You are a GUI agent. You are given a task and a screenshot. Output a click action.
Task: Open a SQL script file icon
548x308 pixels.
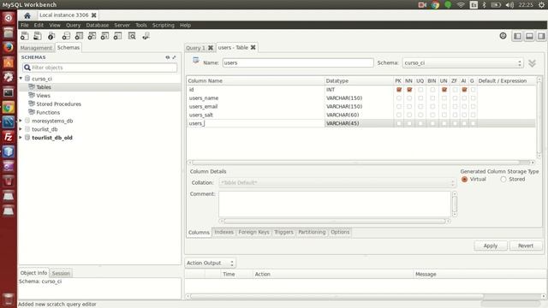(x=38, y=36)
